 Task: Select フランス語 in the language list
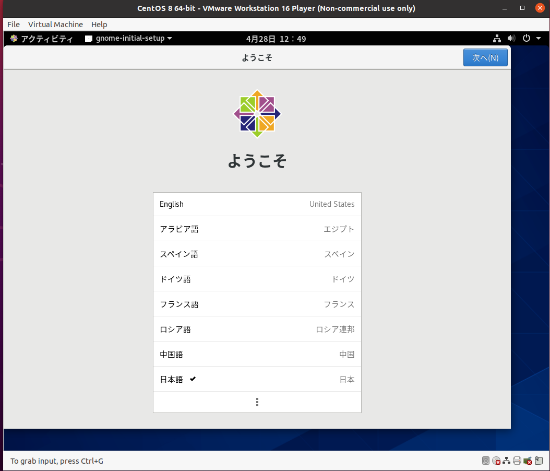click(x=257, y=304)
